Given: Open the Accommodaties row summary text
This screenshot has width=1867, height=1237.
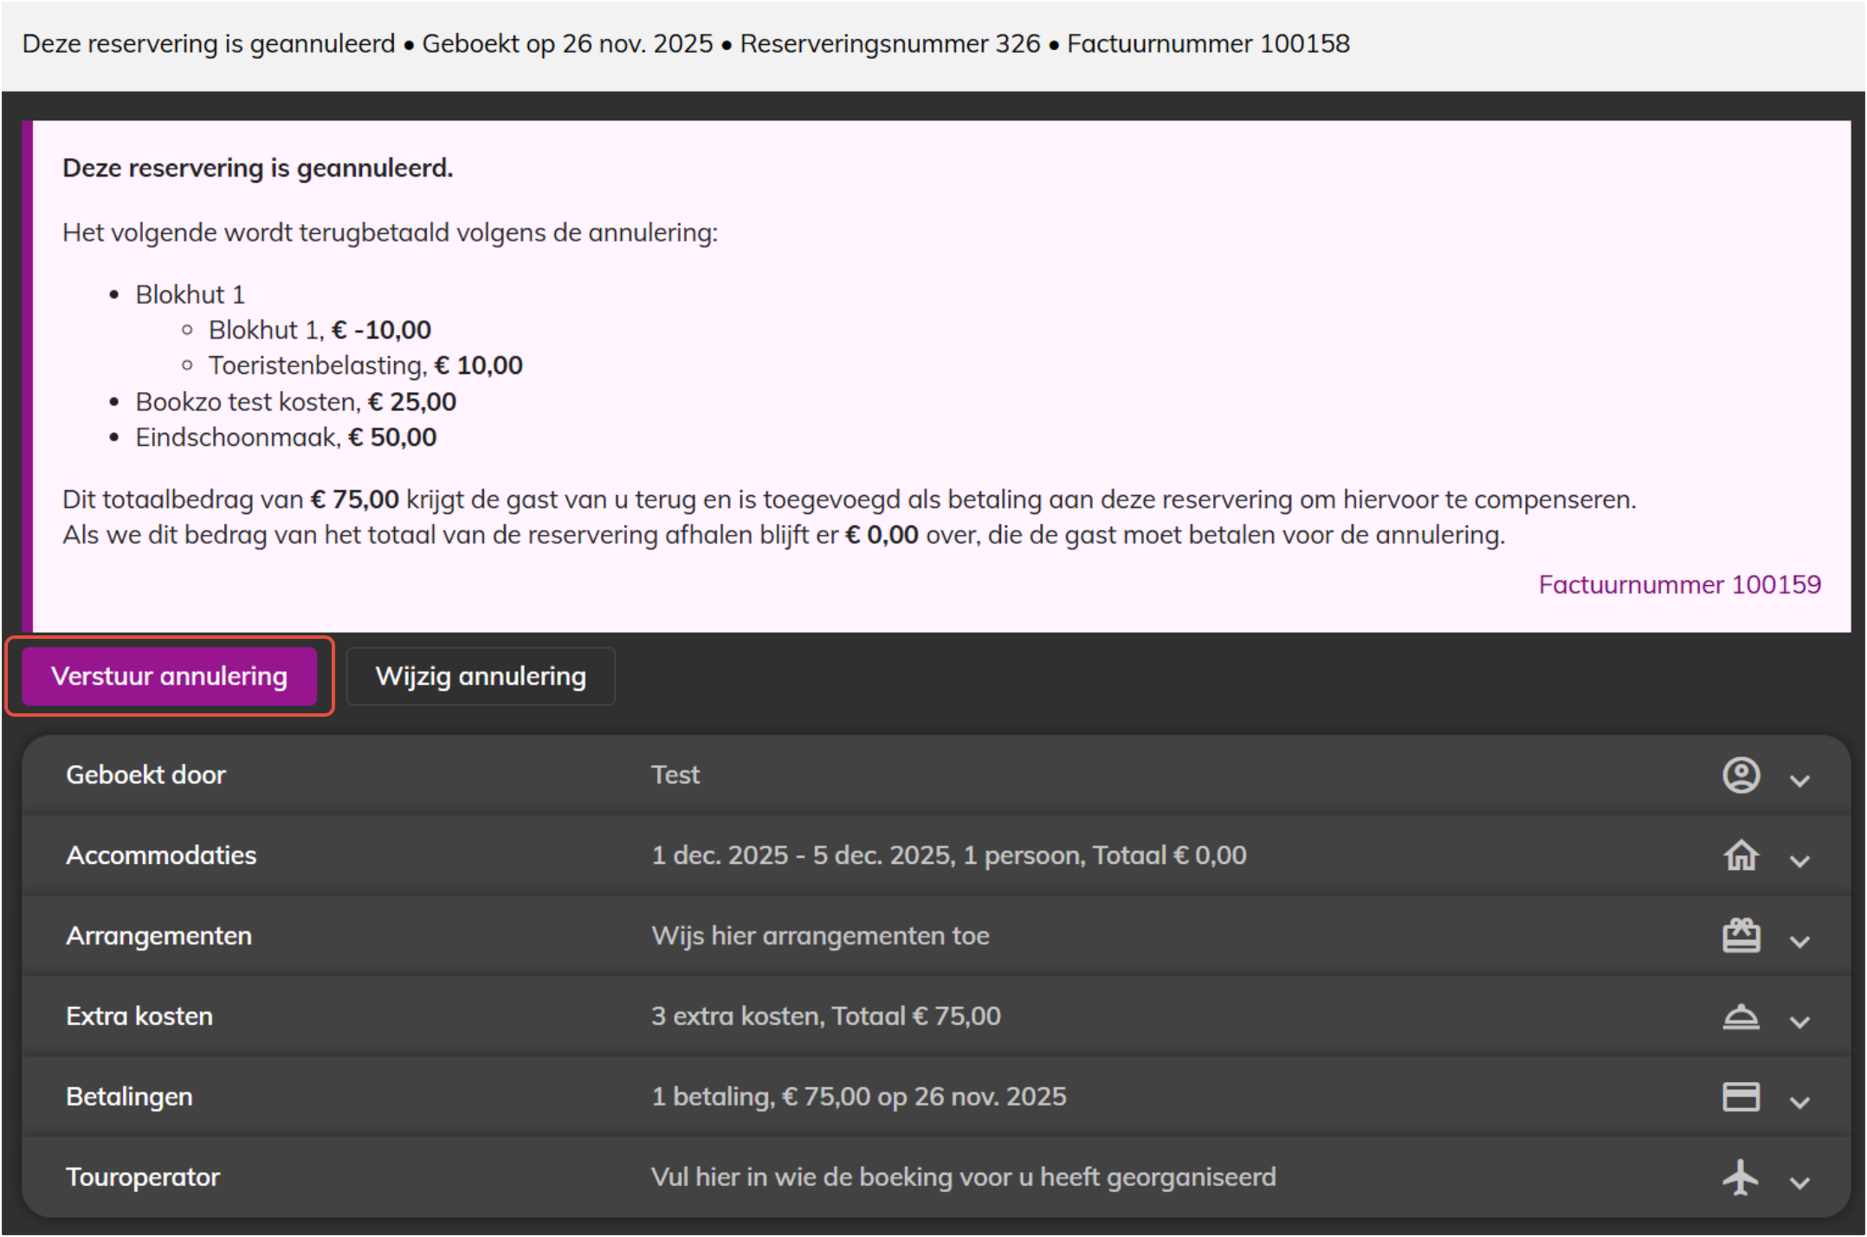Looking at the screenshot, I should pyautogui.click(x=948, y=855).
